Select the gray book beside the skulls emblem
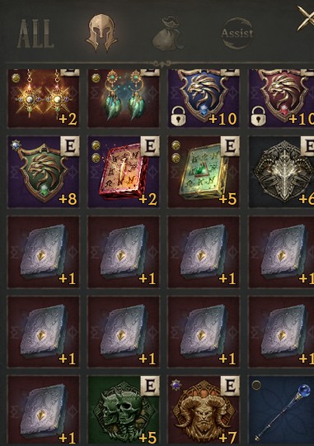The image size is (314, 446). pos(44,410)
